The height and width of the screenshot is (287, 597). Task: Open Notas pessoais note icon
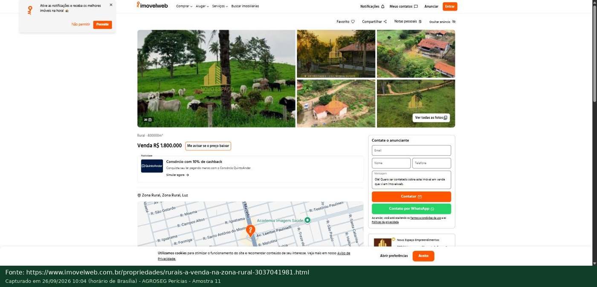[420, 21]
